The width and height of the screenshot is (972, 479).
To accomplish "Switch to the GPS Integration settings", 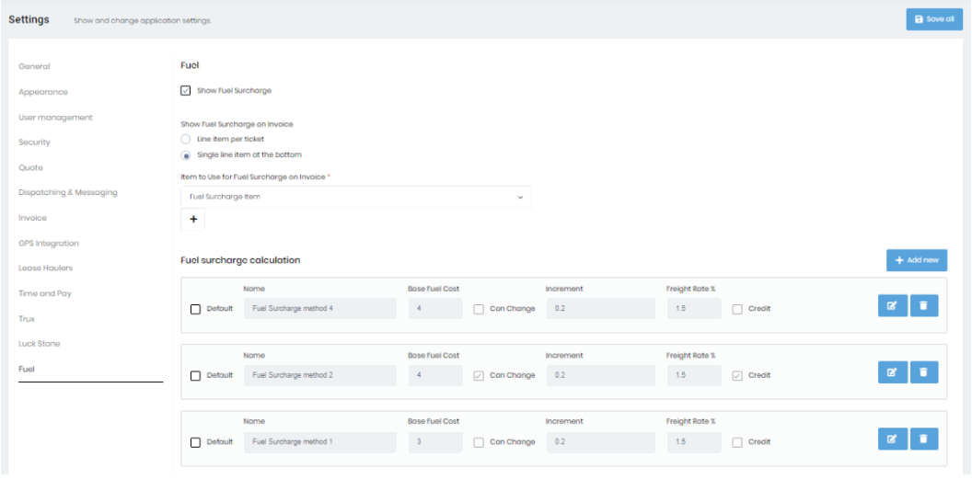I will tap(49, 244).
